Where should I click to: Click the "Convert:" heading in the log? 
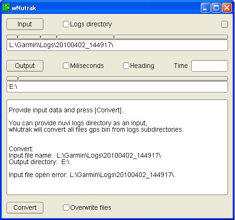tap(21, 149)
